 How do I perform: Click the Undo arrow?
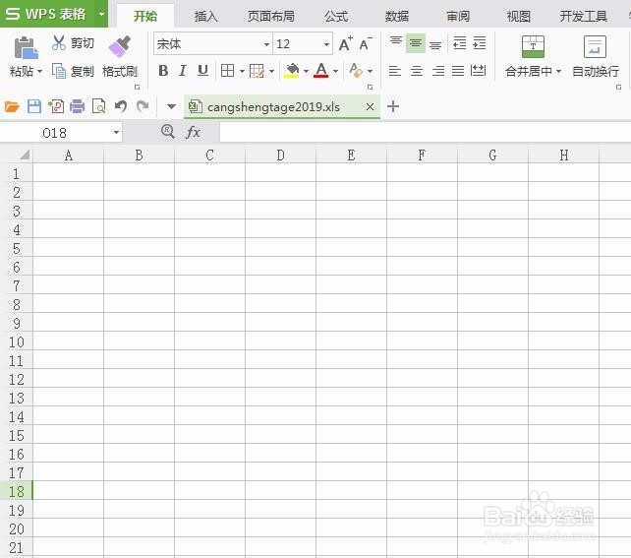(121, 106)
